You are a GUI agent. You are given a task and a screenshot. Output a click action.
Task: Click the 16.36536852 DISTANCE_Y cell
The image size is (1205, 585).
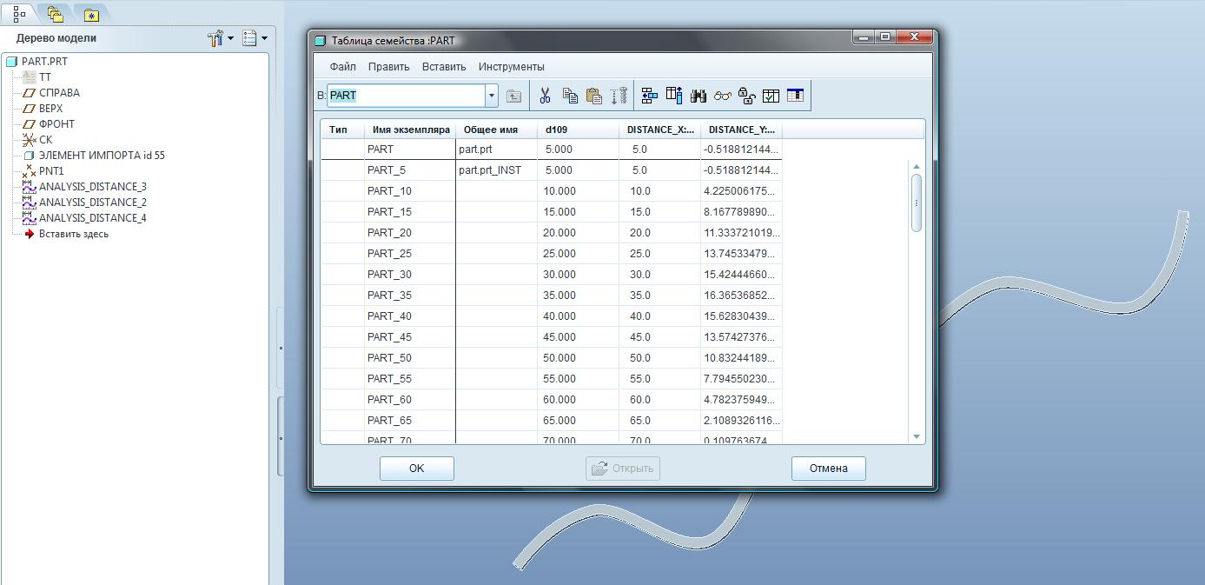pyautogui.click(x=741, y=296)
